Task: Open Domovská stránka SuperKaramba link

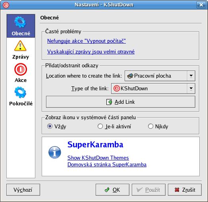Action: (107, 164)
